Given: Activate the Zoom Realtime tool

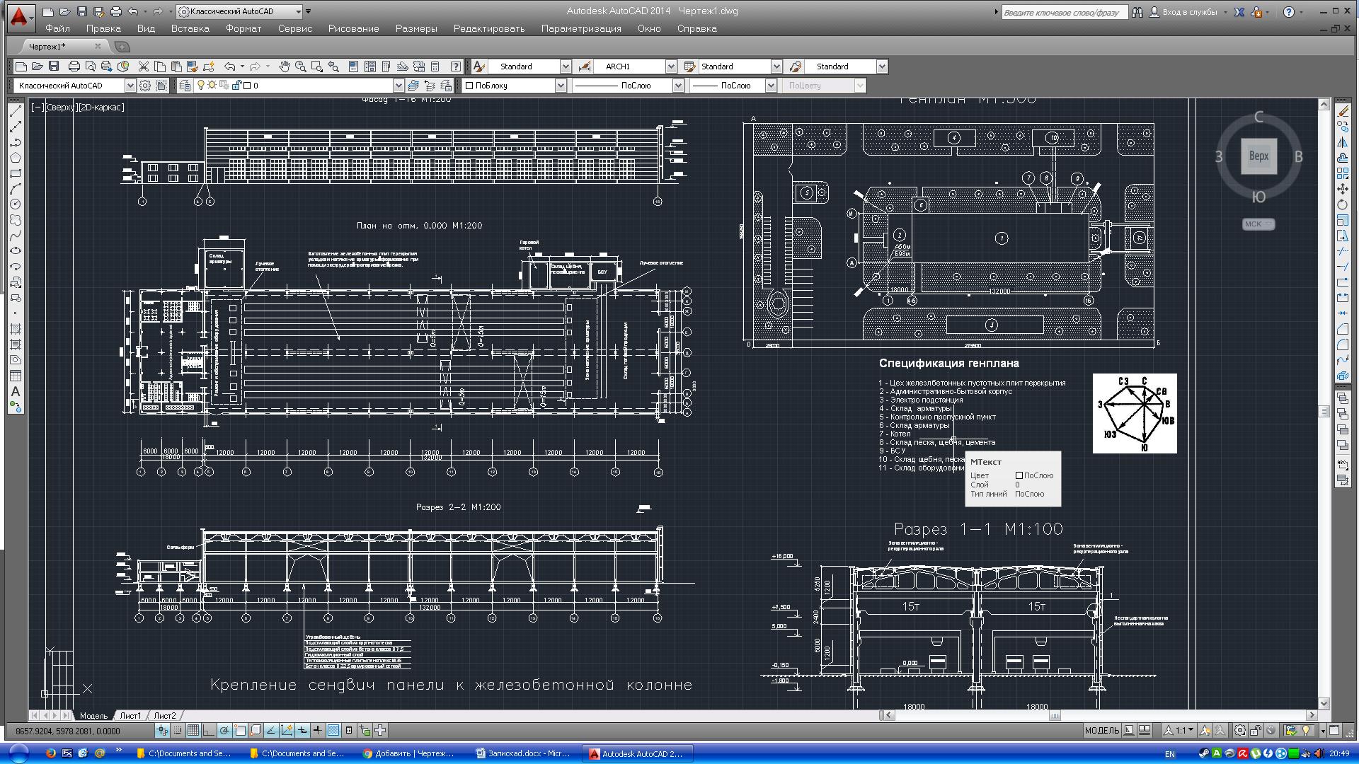Looking at the screenshot, I should pos(301,66).
